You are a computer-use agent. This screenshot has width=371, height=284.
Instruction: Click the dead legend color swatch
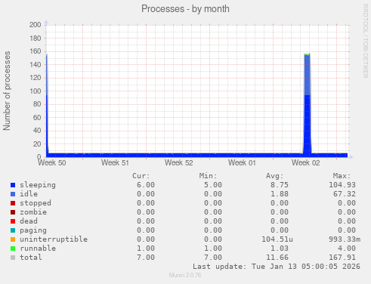point(13,221)
